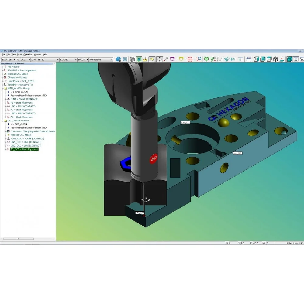304x299 pixels.
Task: Click the PLN1_DCC label in 3D view
Action: coord(185,122)
